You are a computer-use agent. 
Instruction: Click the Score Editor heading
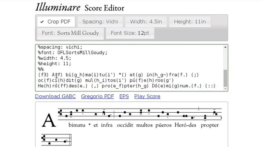(x=104, y=8)
